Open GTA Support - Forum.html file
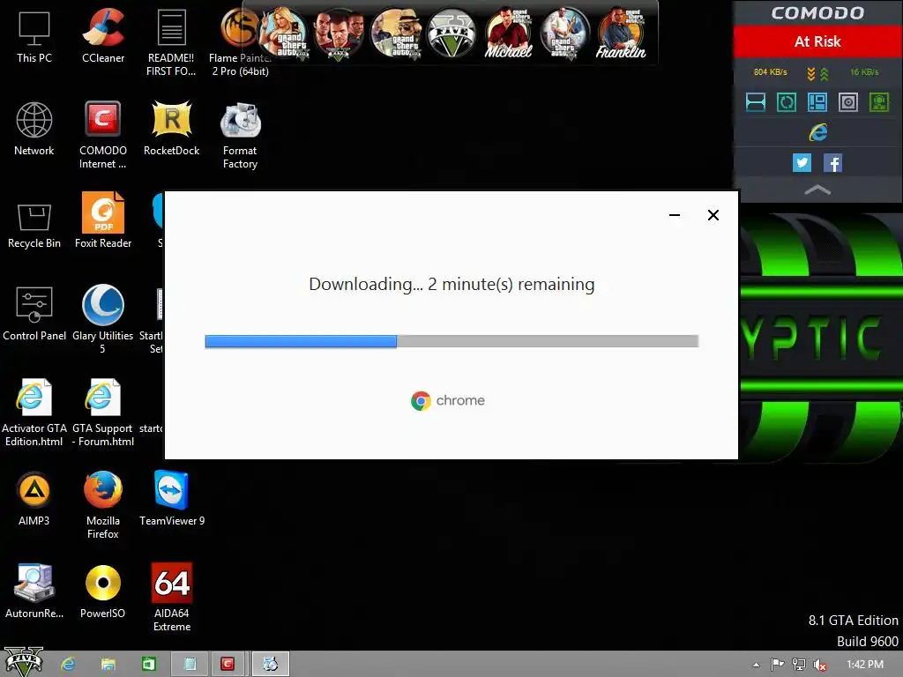 pos(103,413)
